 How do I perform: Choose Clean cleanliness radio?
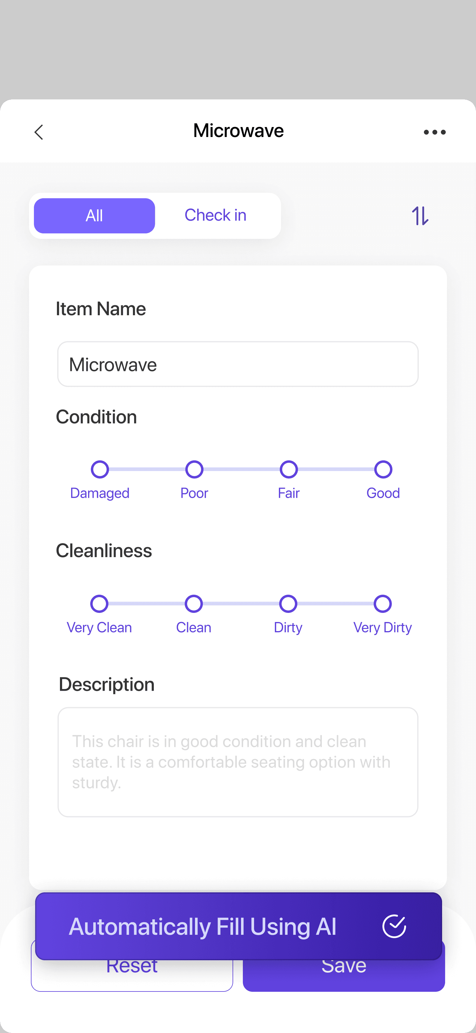(x=193, y=604)
